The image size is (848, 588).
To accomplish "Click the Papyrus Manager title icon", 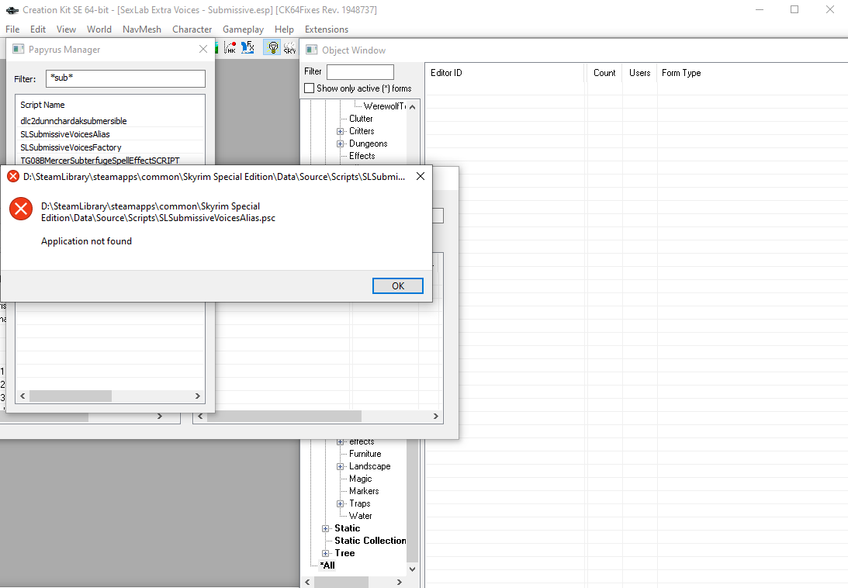I will (x=19, y=49).
